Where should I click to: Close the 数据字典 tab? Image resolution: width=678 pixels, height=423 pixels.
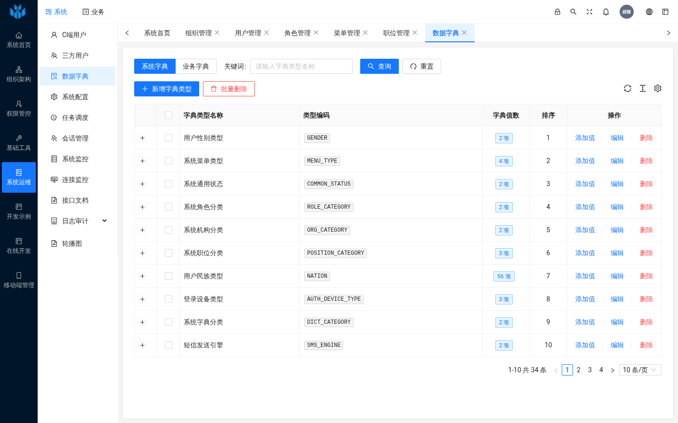coord(464,32)
